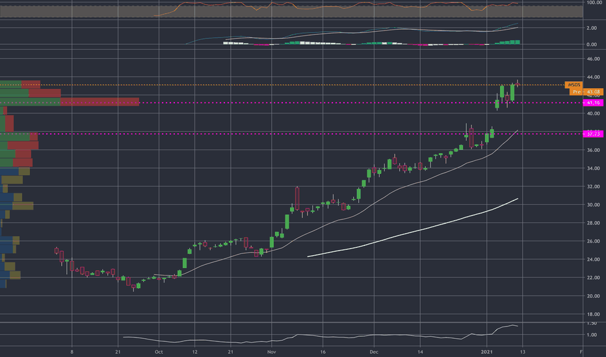Viewport: 606px width, 357px height.
Task: Click the 12 date axis label
Action: coord(195,352)
